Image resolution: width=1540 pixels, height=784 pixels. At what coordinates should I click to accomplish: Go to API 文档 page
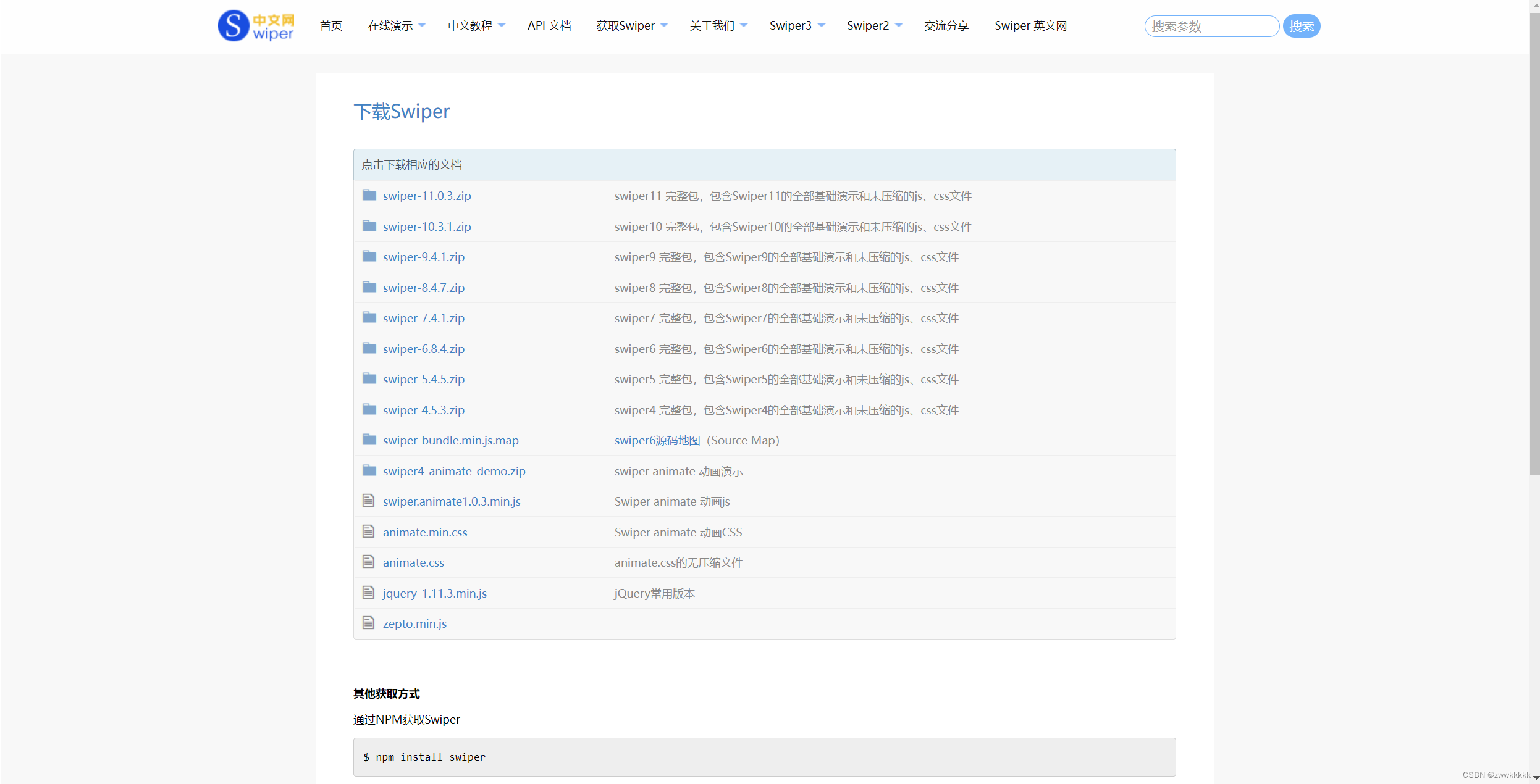(549, 26)
